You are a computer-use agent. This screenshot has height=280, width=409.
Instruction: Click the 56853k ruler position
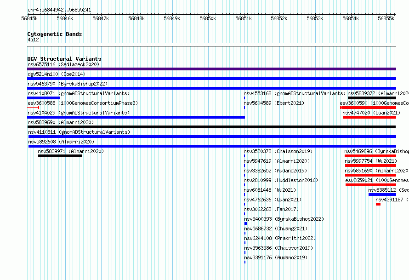[x=315, y=18]
